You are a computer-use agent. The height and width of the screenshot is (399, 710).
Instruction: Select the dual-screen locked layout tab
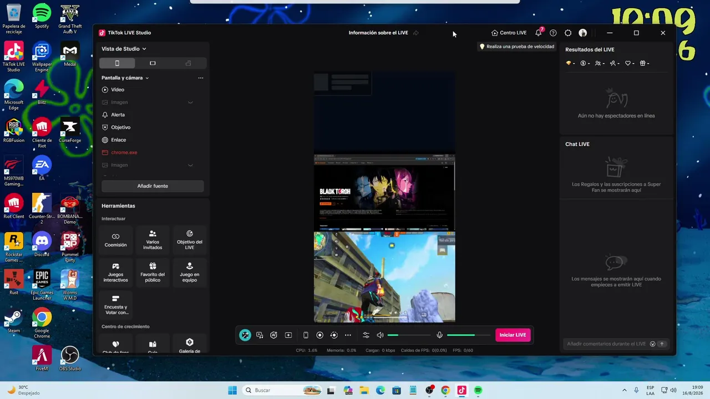188,63
